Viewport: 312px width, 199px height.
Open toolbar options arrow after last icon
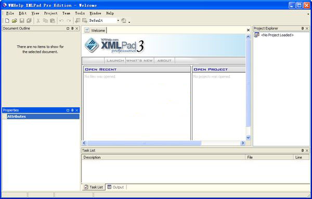(129, 22)
